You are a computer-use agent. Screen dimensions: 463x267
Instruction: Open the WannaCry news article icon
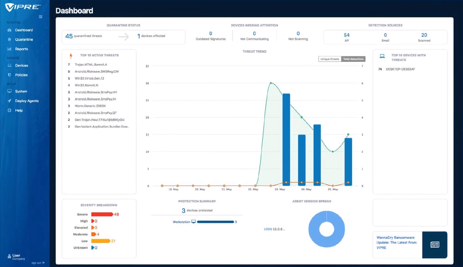pos(435,245)
